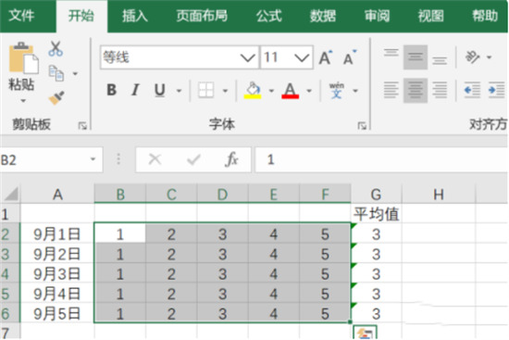Toggle Bold formatting
509x340 pixels.
111,90
